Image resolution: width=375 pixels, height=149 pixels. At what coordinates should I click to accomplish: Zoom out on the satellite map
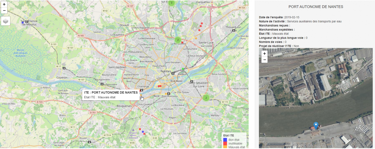click(x=264, y=60)
